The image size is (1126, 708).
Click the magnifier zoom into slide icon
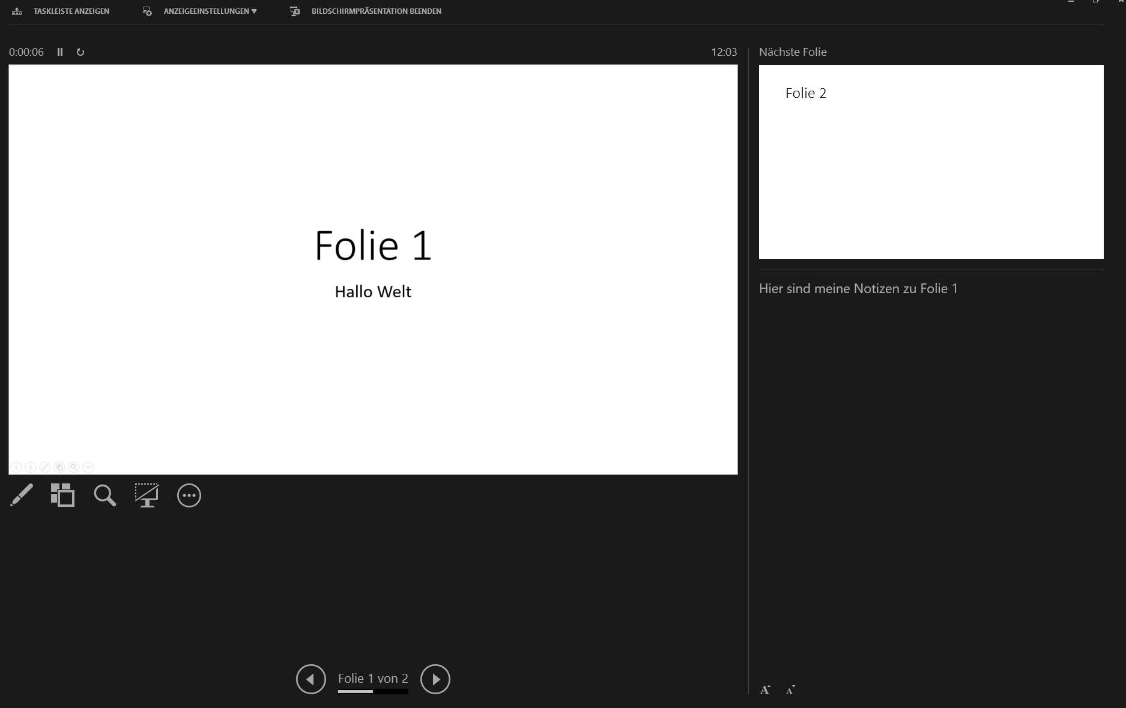point(104,495)
